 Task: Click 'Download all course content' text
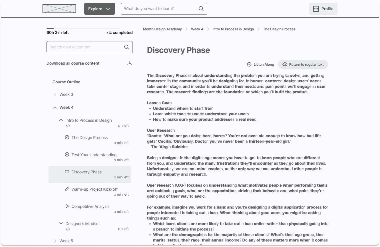click(73, 63)
